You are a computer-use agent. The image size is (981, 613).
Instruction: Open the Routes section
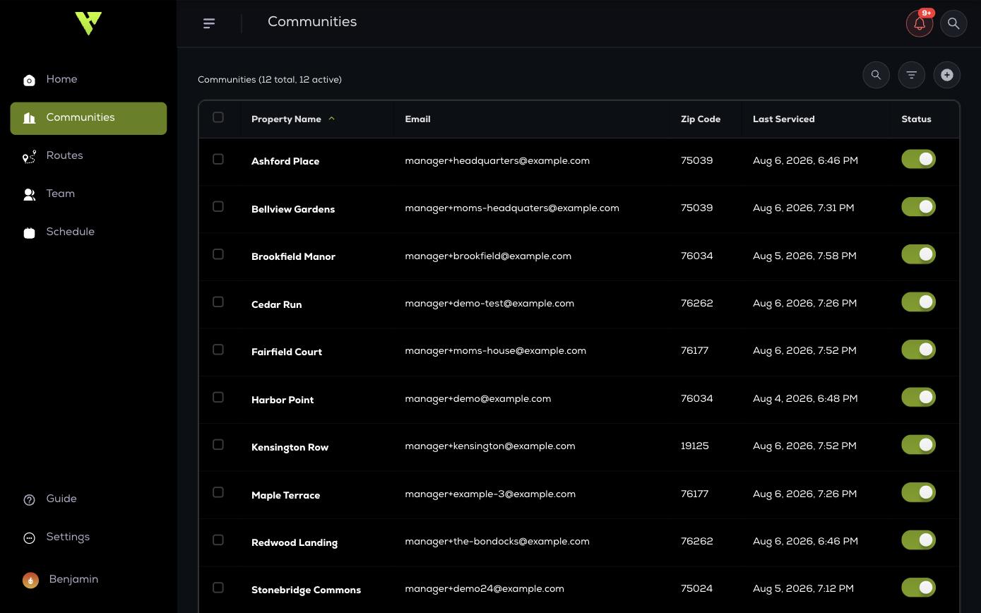tap(88, 156)
